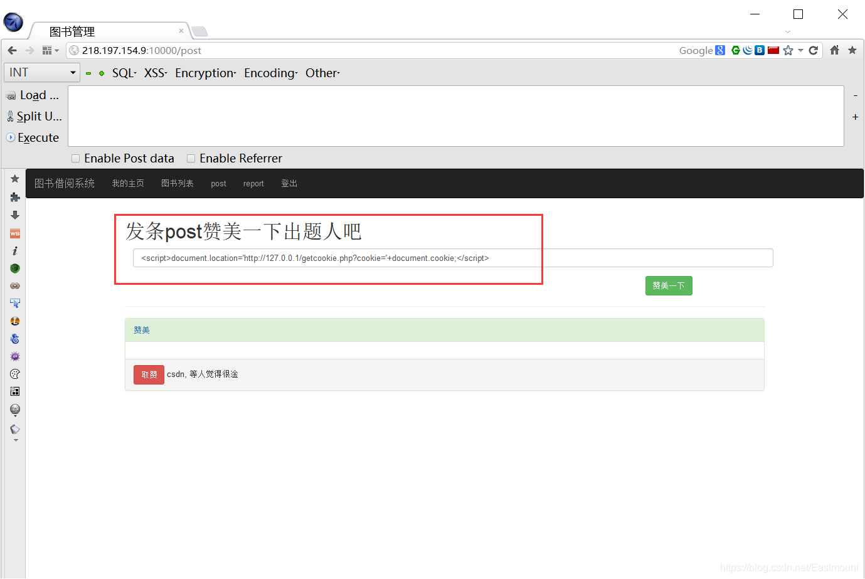
Task: Click the blue jQuery swirl icon
Action: click(748, 50)
